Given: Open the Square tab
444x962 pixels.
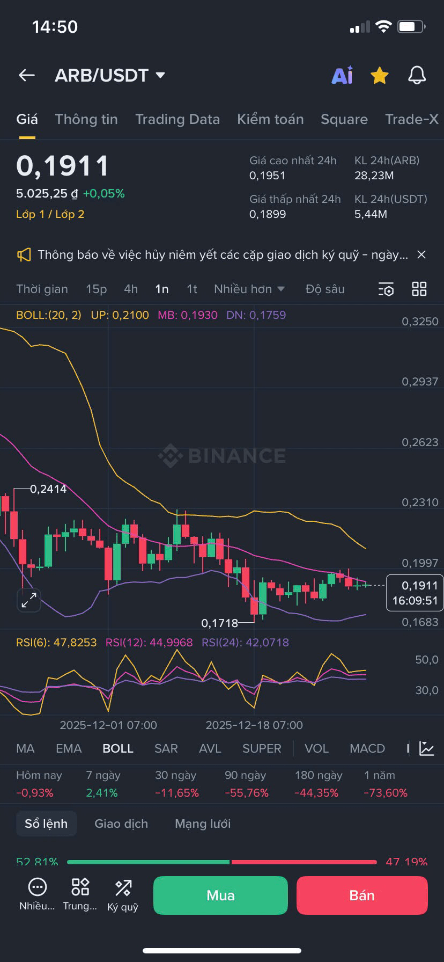Looking at the screenshot, I should coord(344,119).
